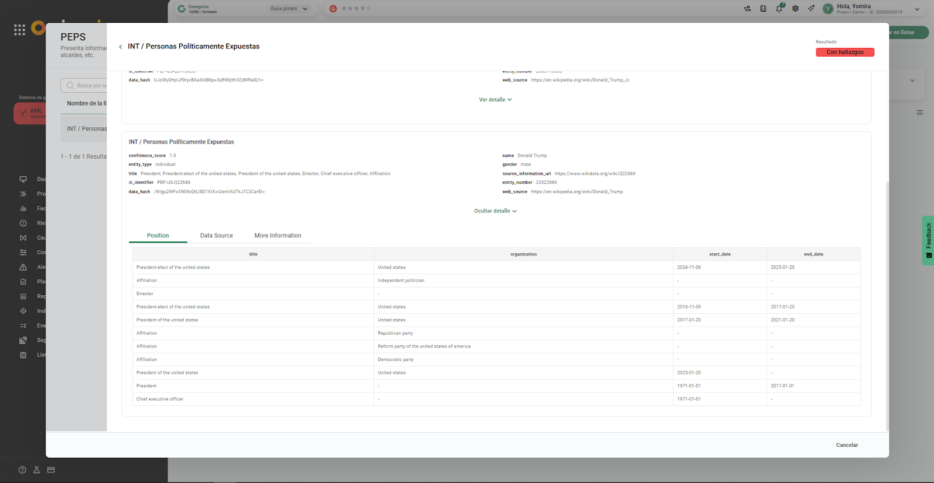Select the Position tab
Viewport: 934px width, 483px height.
[x=158, y=236]
